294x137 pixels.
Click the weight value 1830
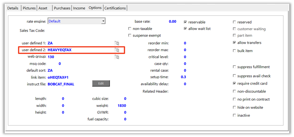122,106
